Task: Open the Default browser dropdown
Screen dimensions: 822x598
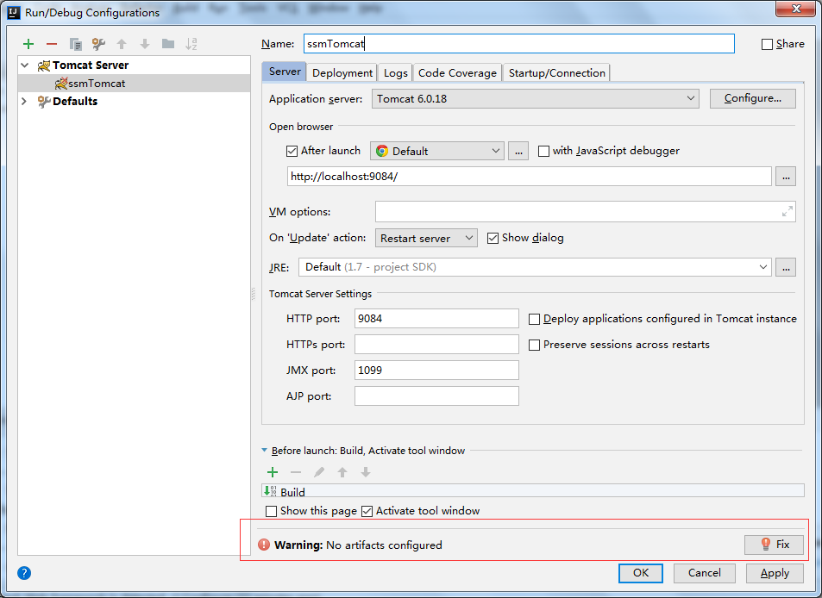Action: pos(437,152)
